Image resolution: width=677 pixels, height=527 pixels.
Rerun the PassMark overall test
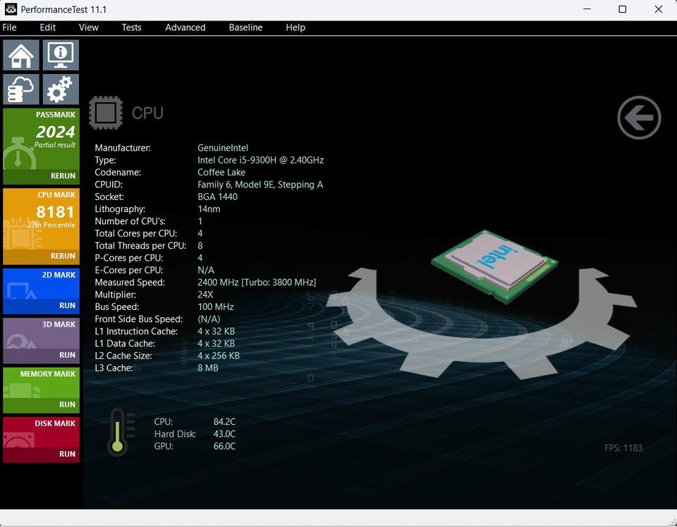(x=63, y=176)
